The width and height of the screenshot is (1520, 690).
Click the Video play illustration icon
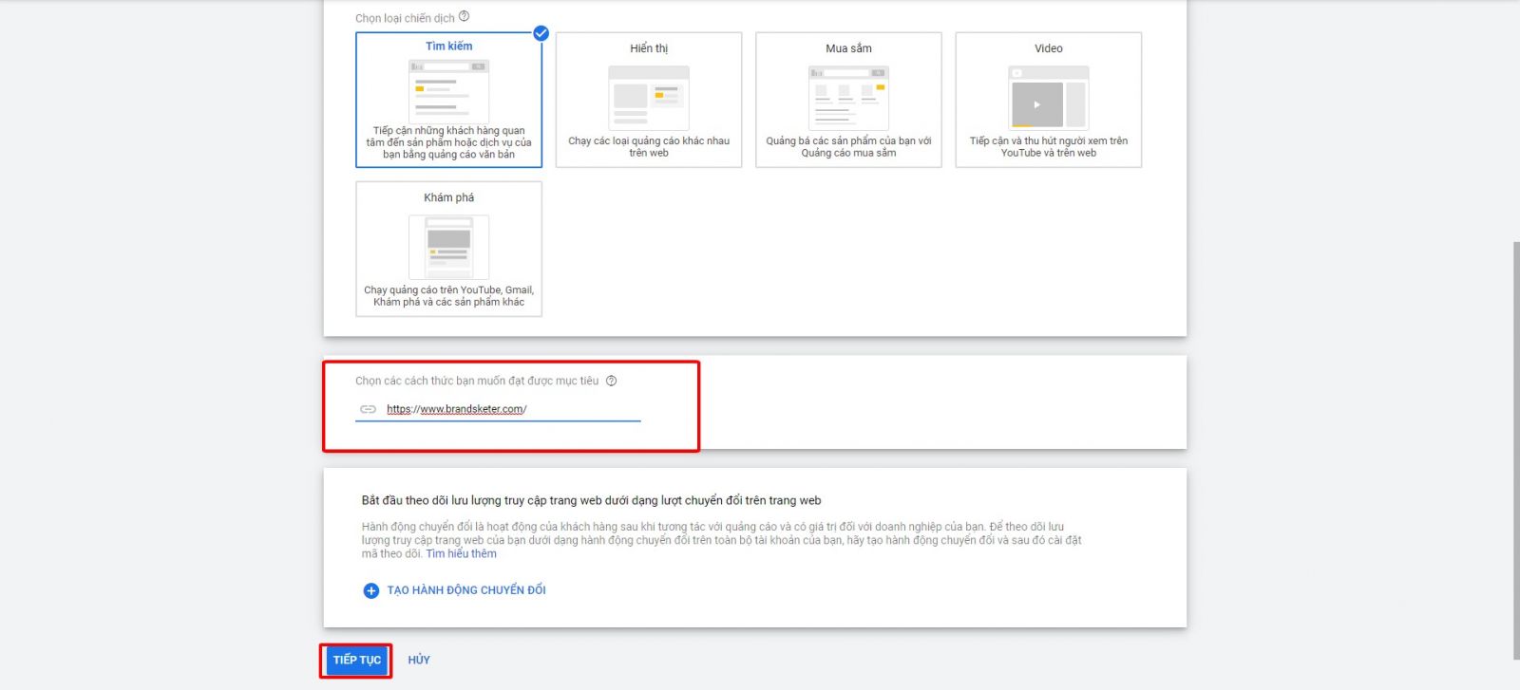pyautogui.click(x=1049, y=97)
